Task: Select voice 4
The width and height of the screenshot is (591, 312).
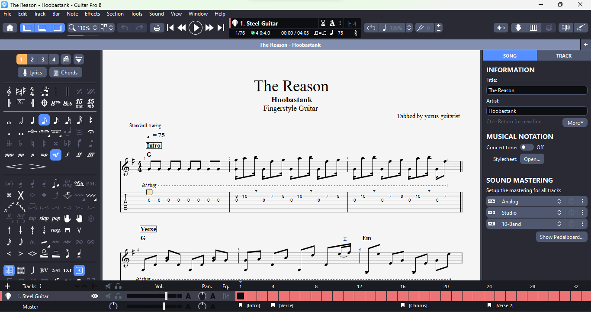Action: click(54, 59)
